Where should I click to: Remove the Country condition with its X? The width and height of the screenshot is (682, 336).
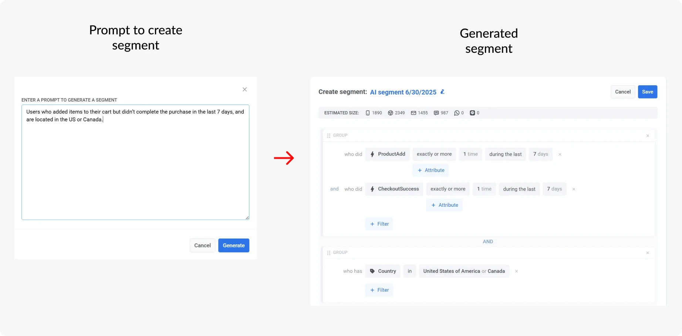tap(516, 271)
